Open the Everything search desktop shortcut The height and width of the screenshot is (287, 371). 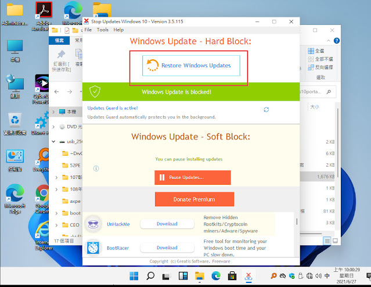tap(41, 160)
